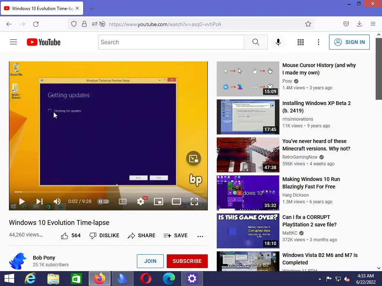
Task: Save page to Pocket
Action: point(346,24)
